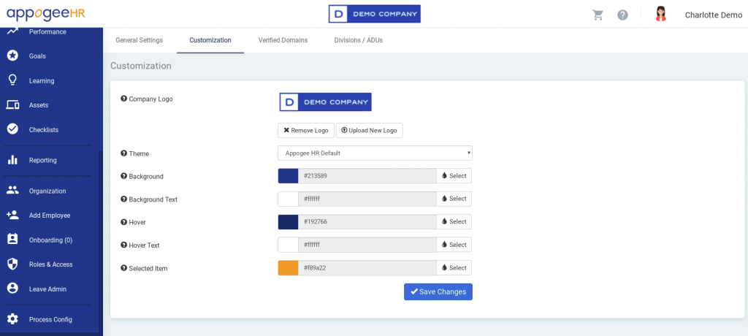Open Learning via the lightbulb icon
Image resolution: width=748 pixels, height=336 pixels.
click(x=12, y=80)
